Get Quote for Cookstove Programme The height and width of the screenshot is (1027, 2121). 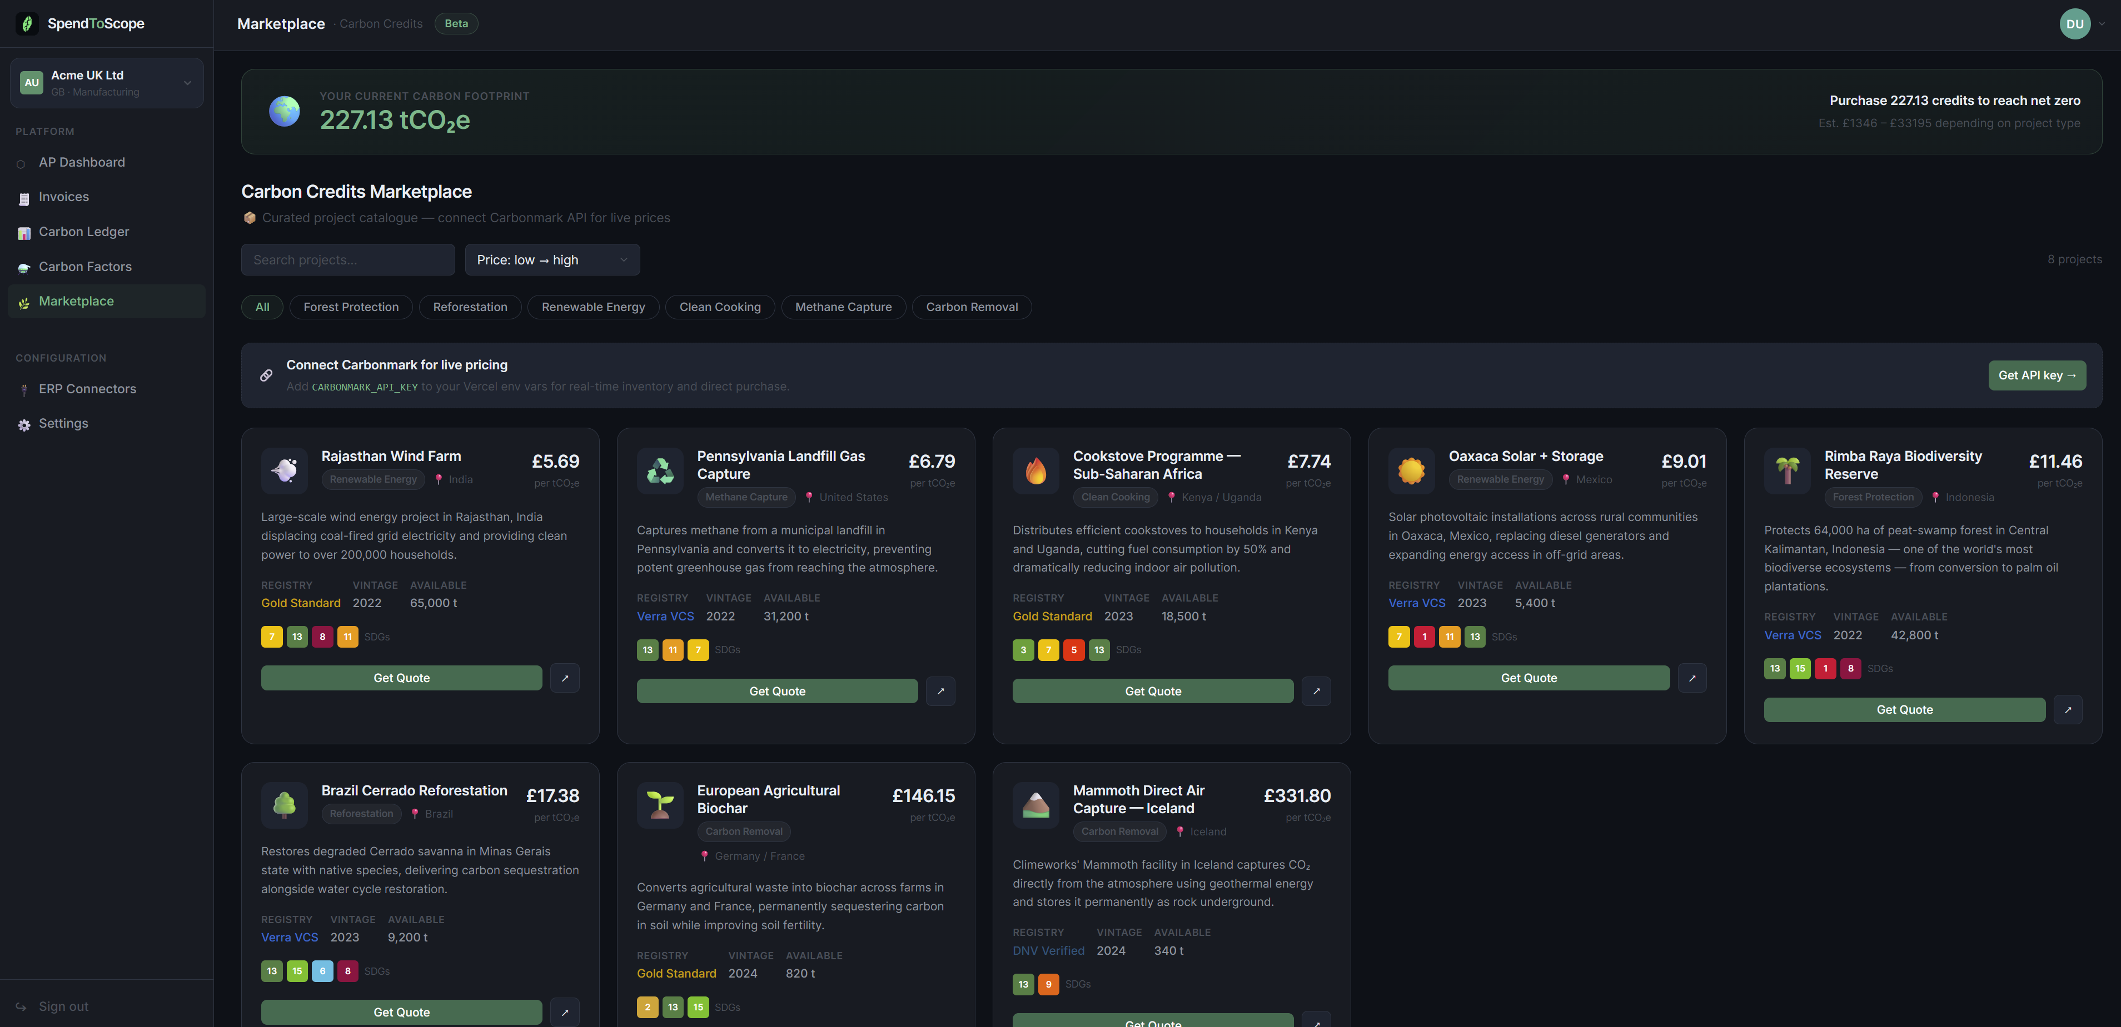click(x=1153, y=692)
